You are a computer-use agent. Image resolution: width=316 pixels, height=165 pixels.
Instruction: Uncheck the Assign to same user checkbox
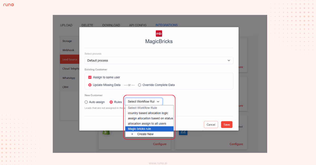[90, 77]
